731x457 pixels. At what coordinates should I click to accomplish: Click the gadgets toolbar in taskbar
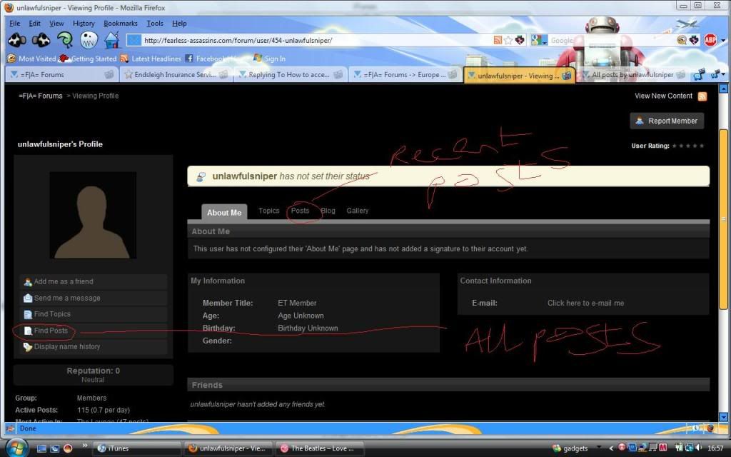coord(570,448)
